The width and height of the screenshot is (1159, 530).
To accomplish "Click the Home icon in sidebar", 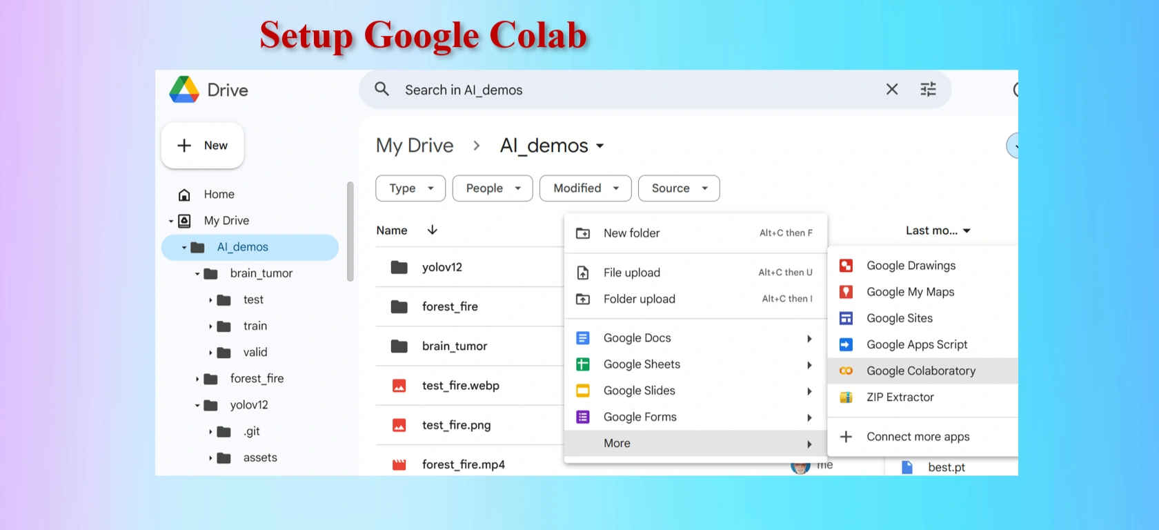I will tap(184, 195).
